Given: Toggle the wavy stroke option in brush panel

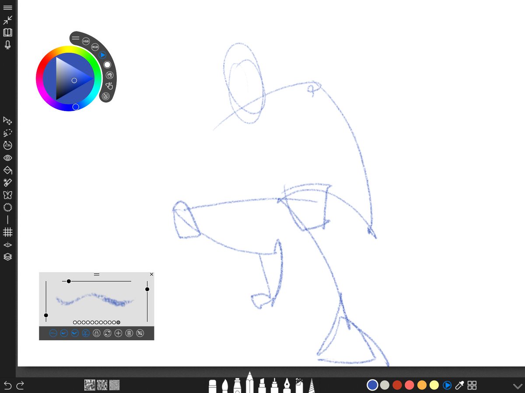Looking at the screenshot, I should pos(53,333).
